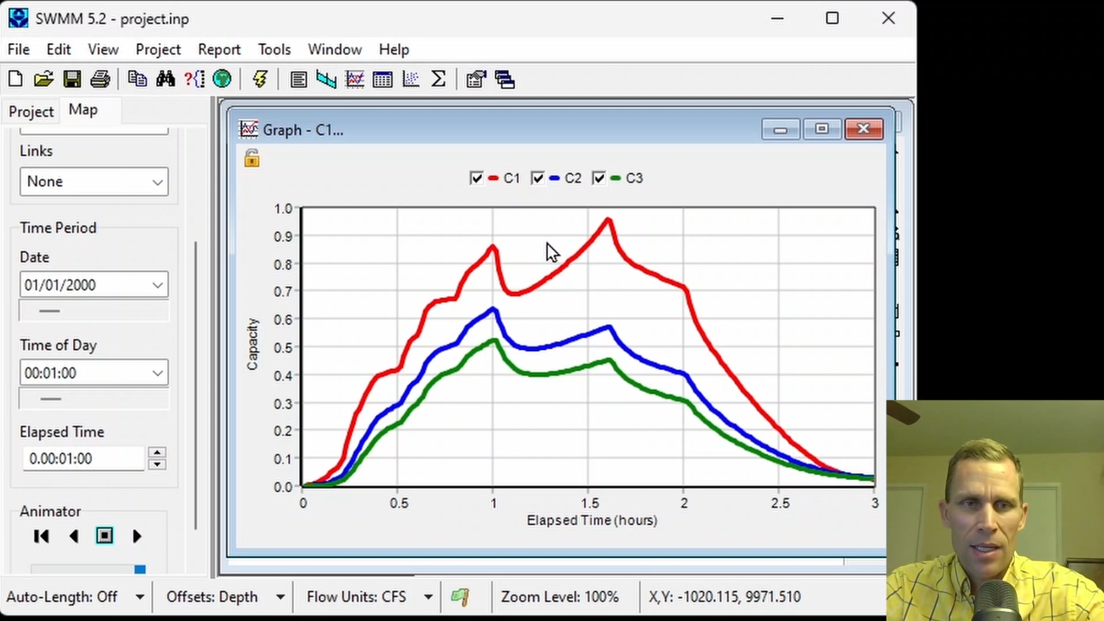
Task: Uncheck the C1 series checkbox
Action: tap(476, 178)
